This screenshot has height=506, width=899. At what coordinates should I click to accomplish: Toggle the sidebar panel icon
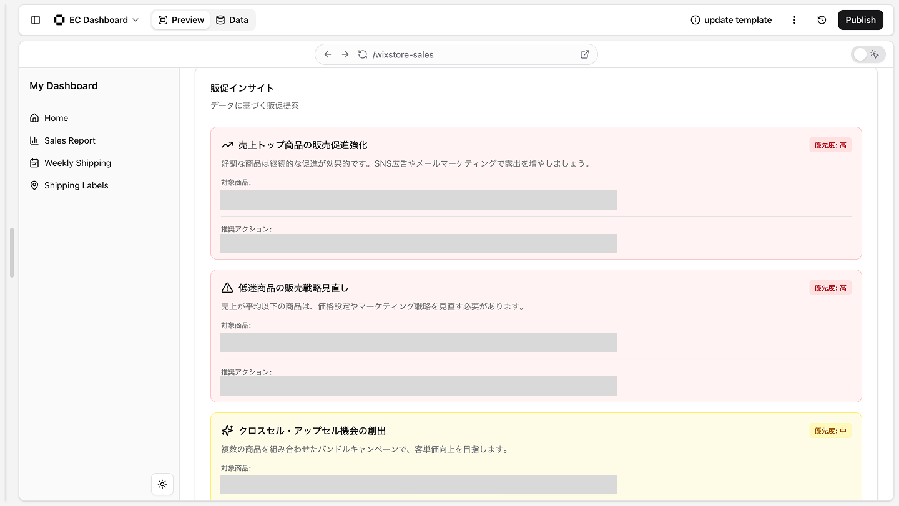click(36, 19)
